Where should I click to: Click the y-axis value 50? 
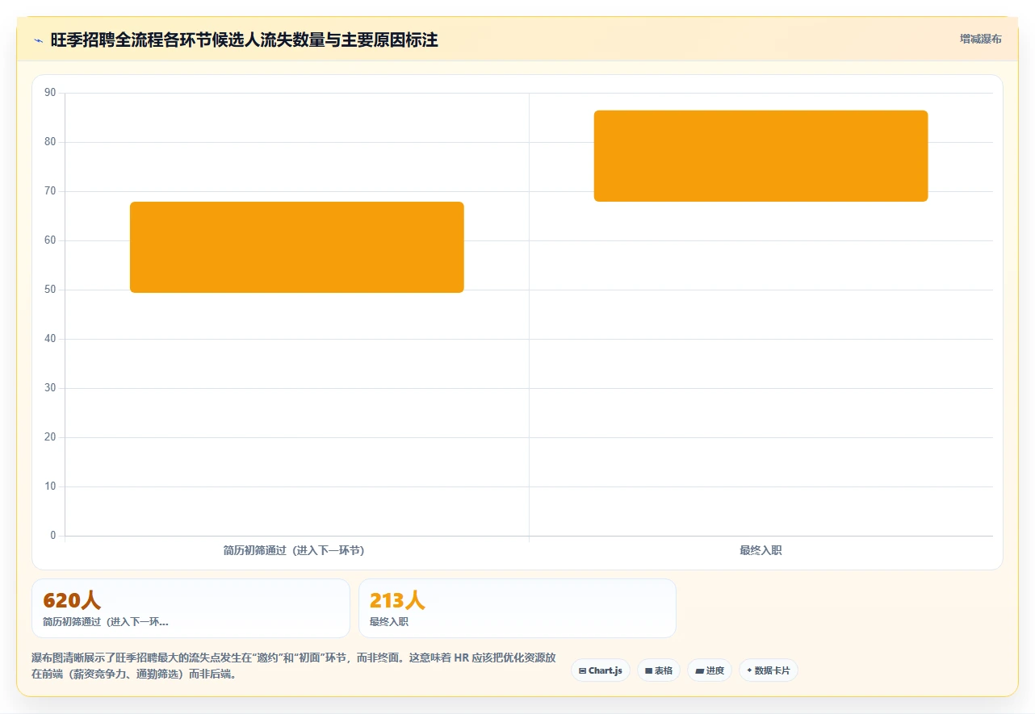50,290
